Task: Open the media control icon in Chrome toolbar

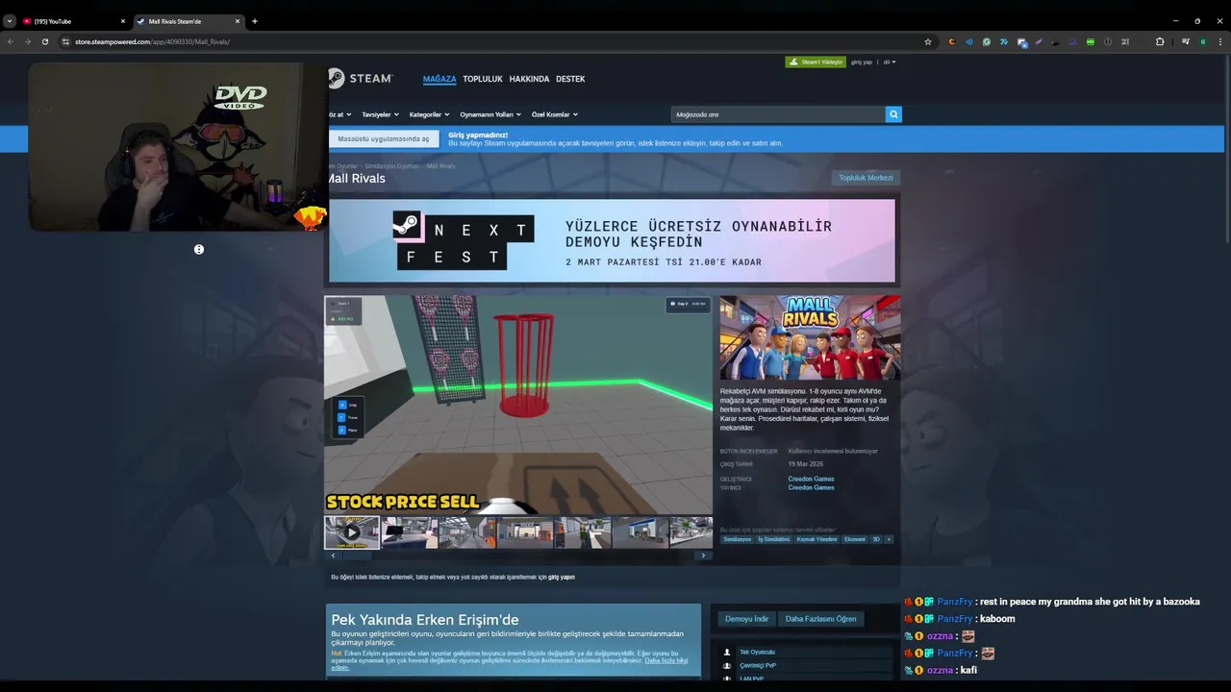Action: 1186,41
